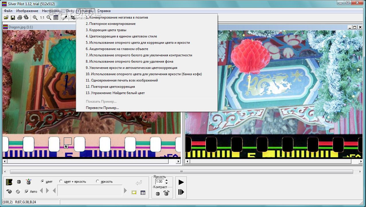Screen dimensions: 366x207
Task: Click the Silver Pilot title bar icon
Action: coord(4,4)
